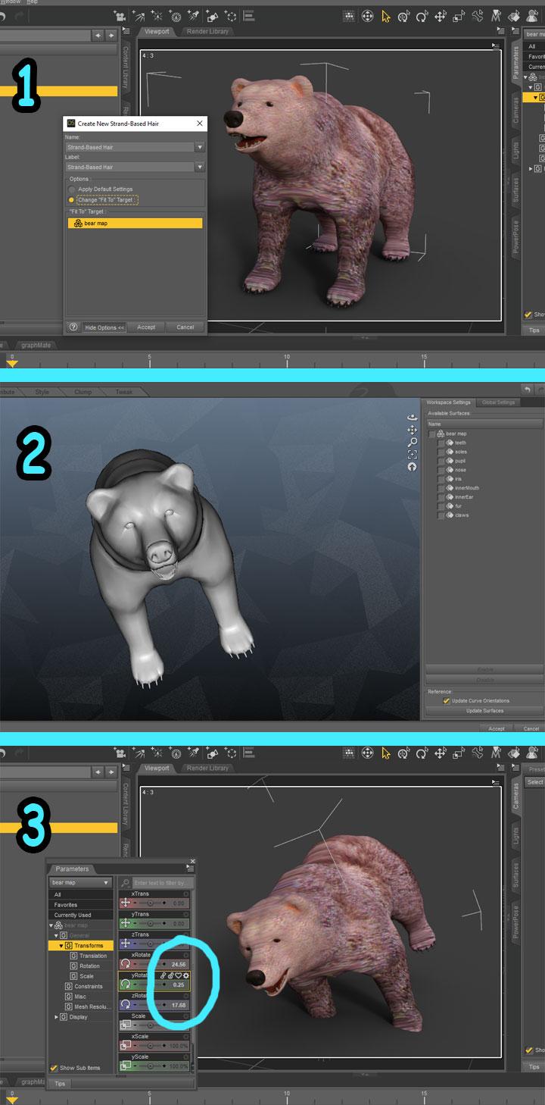Click the frame view icon in hair editor
The width and height of the screenshot is (545, 1105).
tap(413, 454)
